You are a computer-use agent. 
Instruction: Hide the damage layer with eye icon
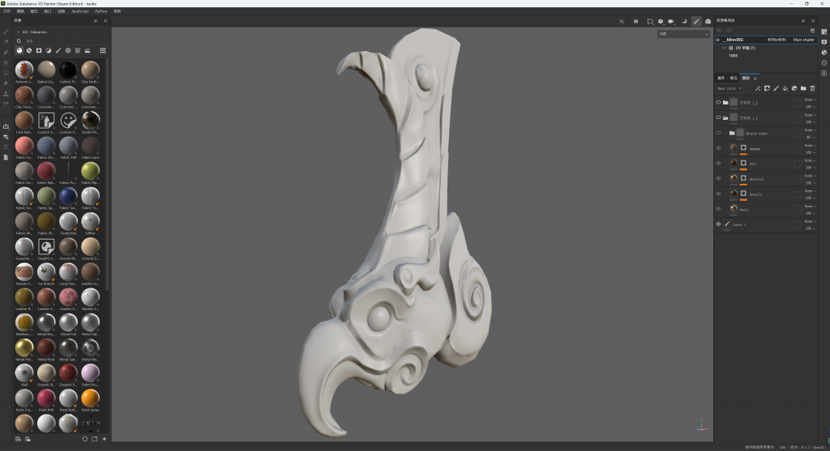coord(718,148)
